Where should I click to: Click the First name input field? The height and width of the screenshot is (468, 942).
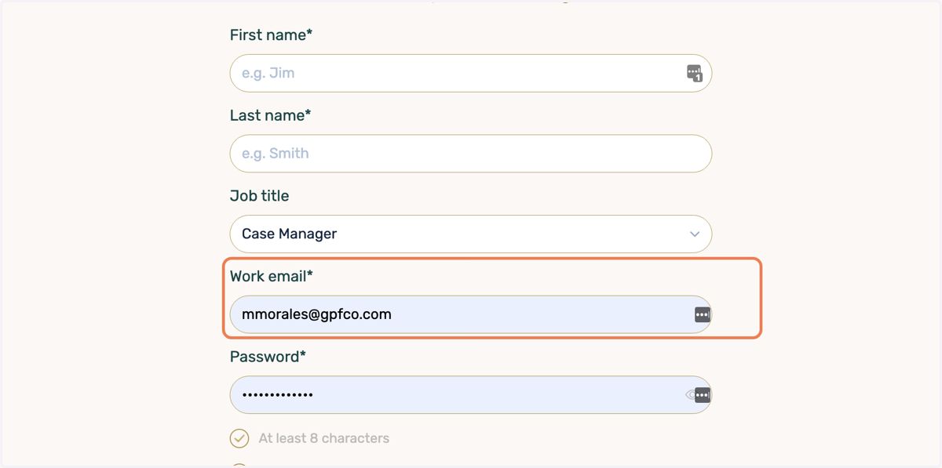[x=470, y=73]
